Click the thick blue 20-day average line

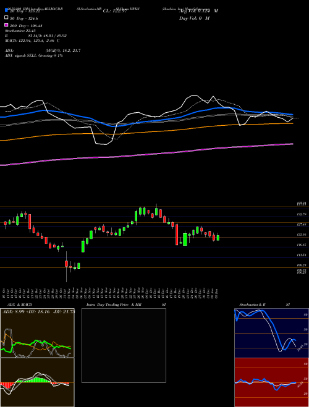click(146, 121)
